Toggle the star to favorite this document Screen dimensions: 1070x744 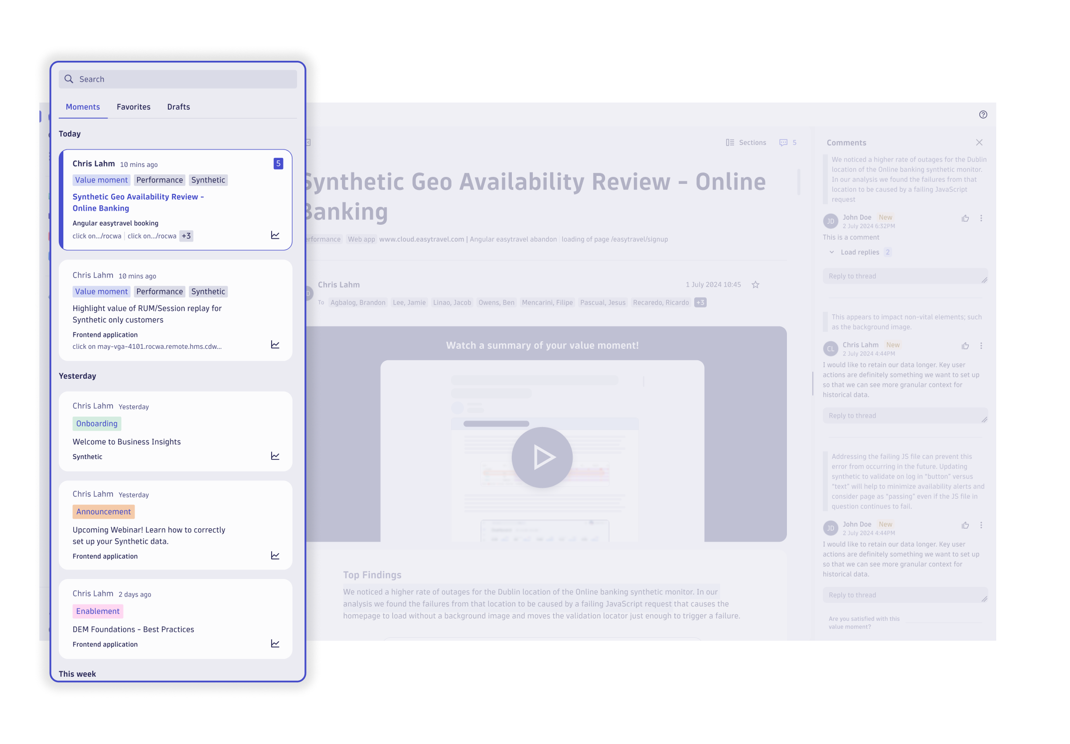(x=756, y=285)
